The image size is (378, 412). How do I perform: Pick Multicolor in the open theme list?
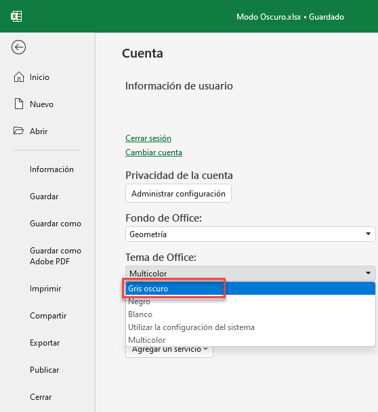click(x=251, y=340)
